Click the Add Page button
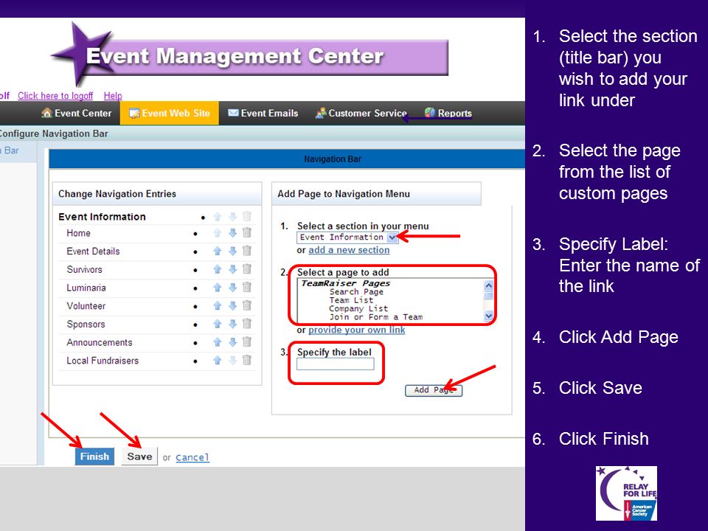This screenshot has height=531, width=708. coord(434,390)
